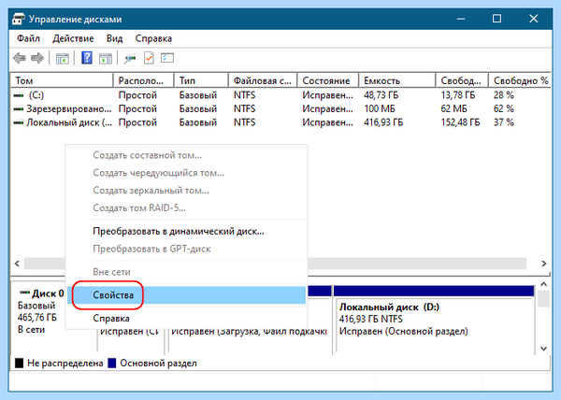Click Создать чередующийся том menu entry
This screenshot has width=561, height=400.
click(186, 173)
